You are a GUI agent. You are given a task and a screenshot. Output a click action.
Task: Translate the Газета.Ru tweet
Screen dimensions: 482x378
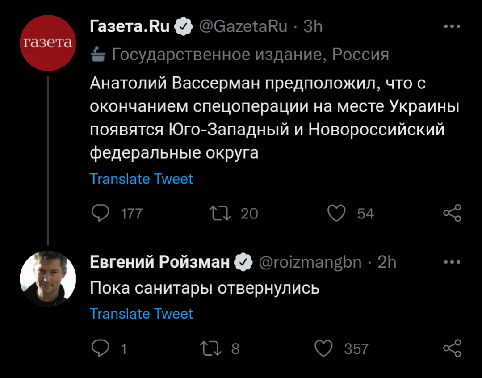(141, 179)
